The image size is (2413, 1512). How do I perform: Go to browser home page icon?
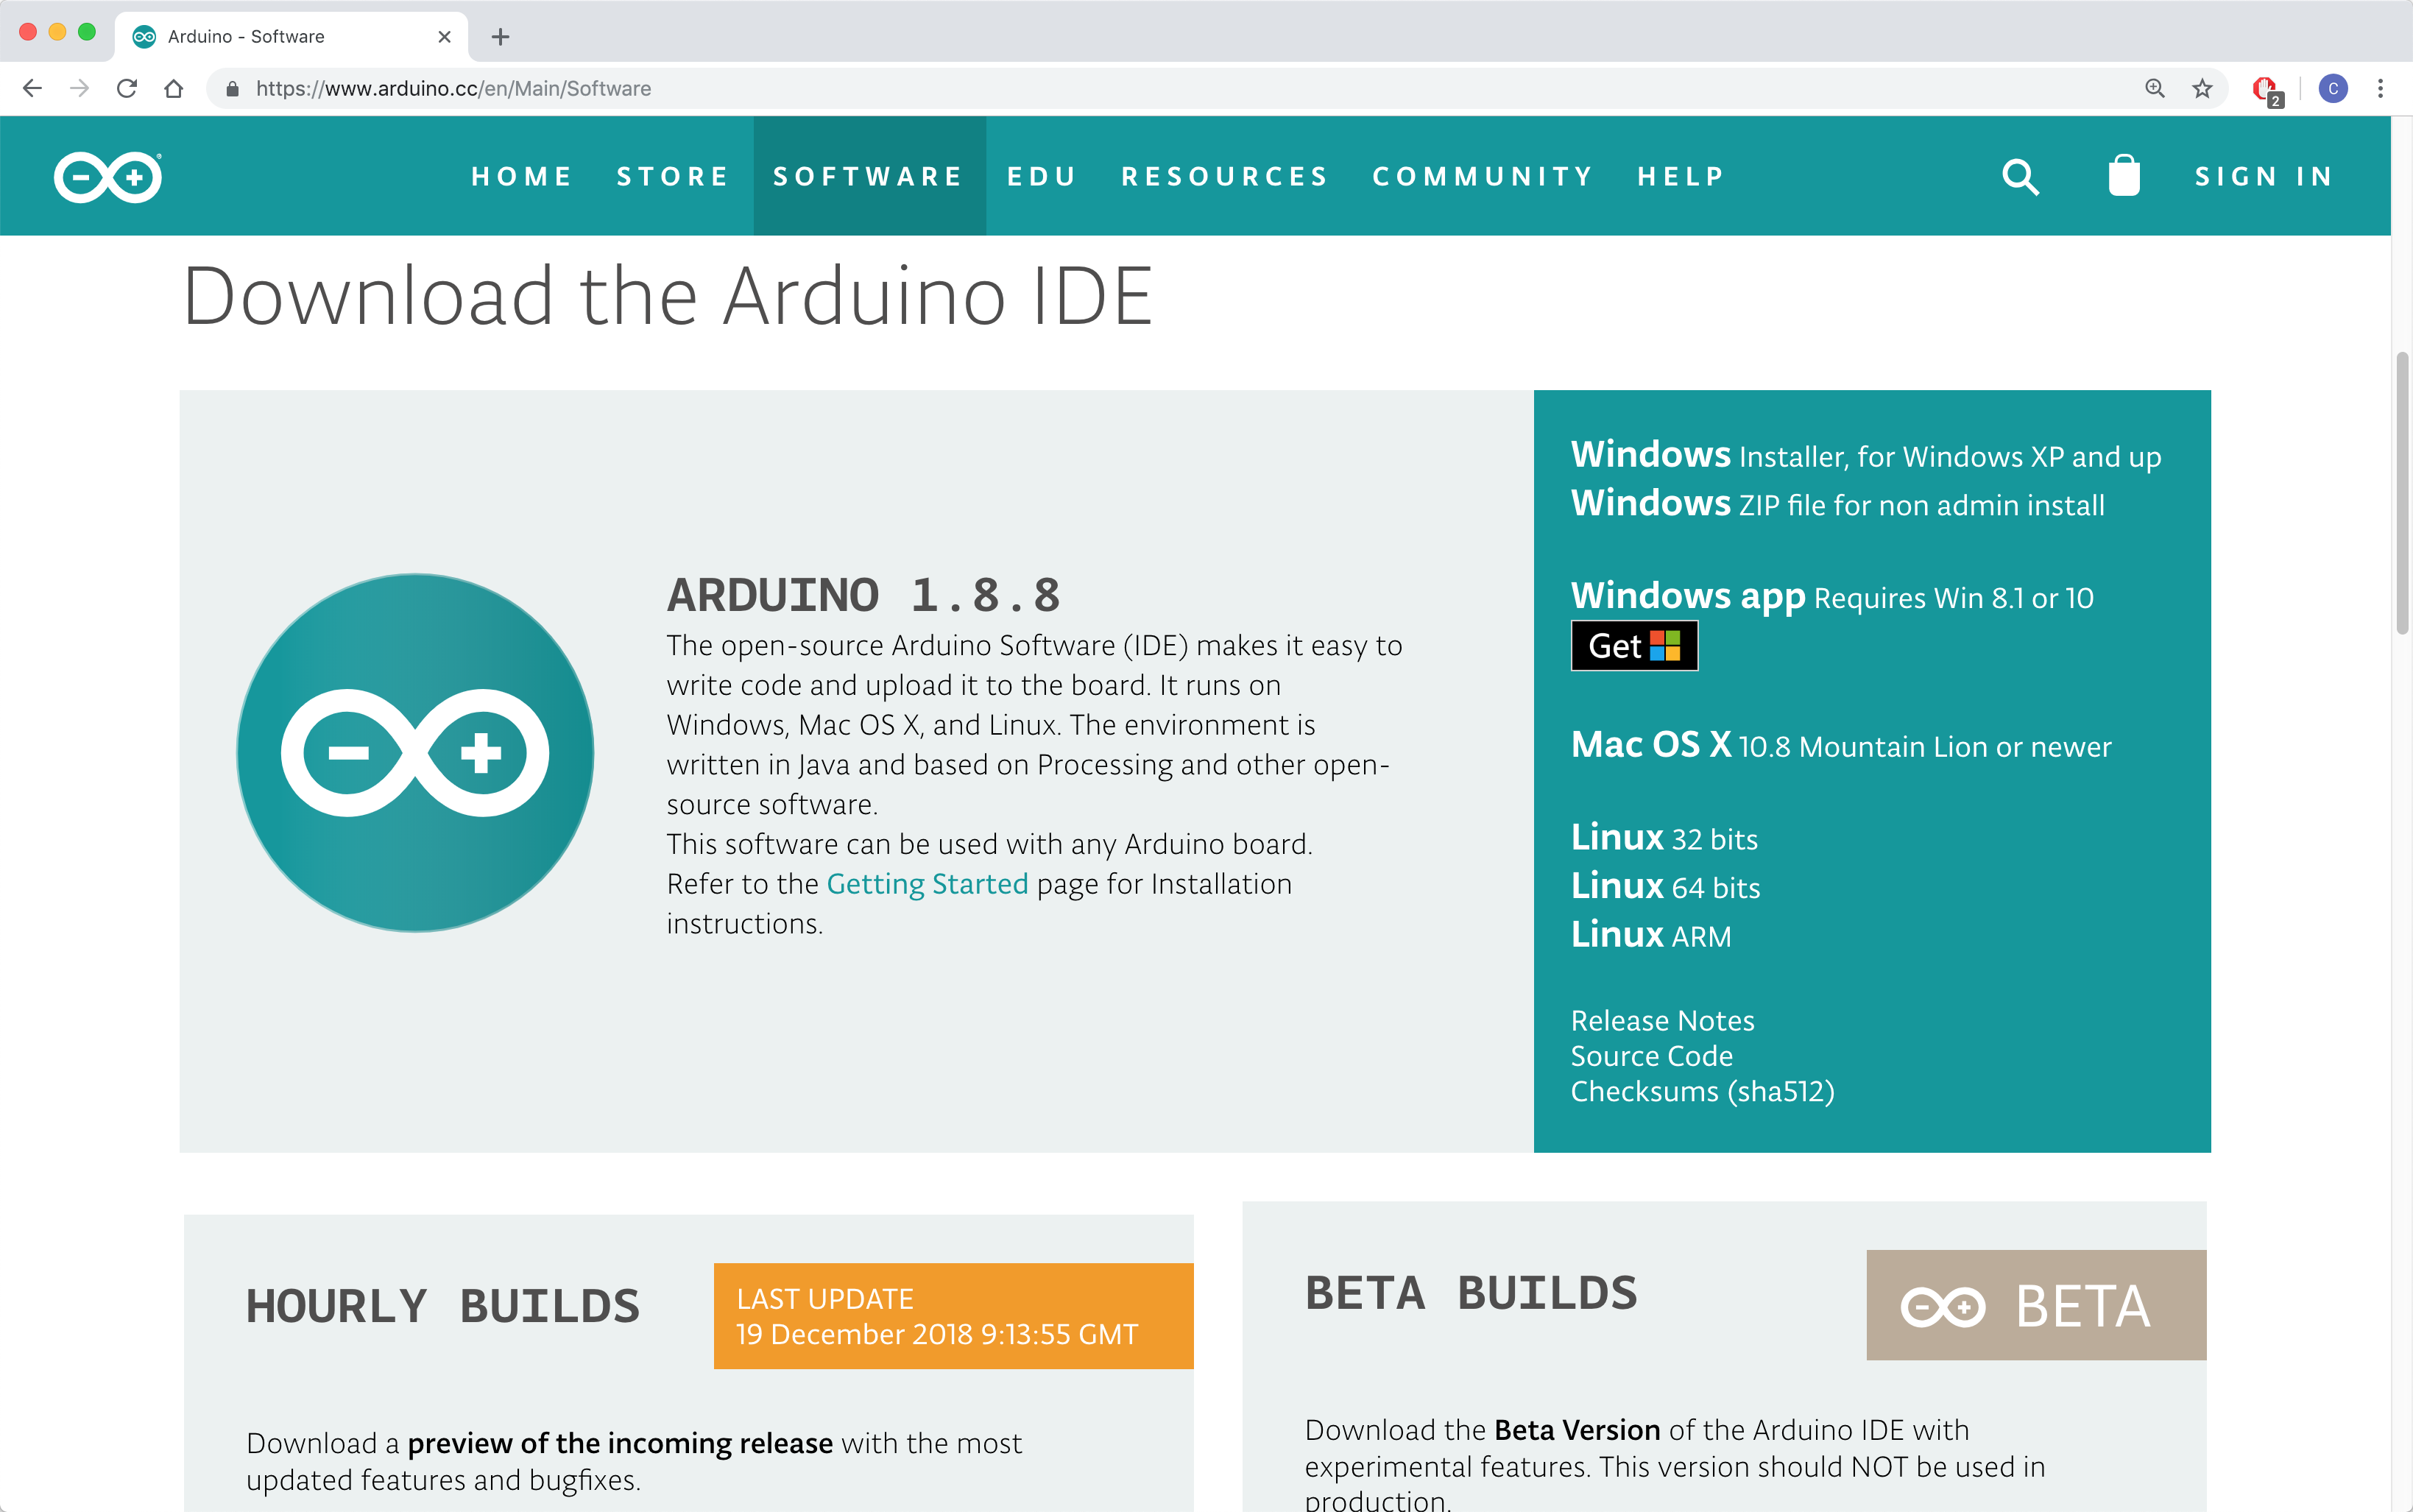[174, 89]
